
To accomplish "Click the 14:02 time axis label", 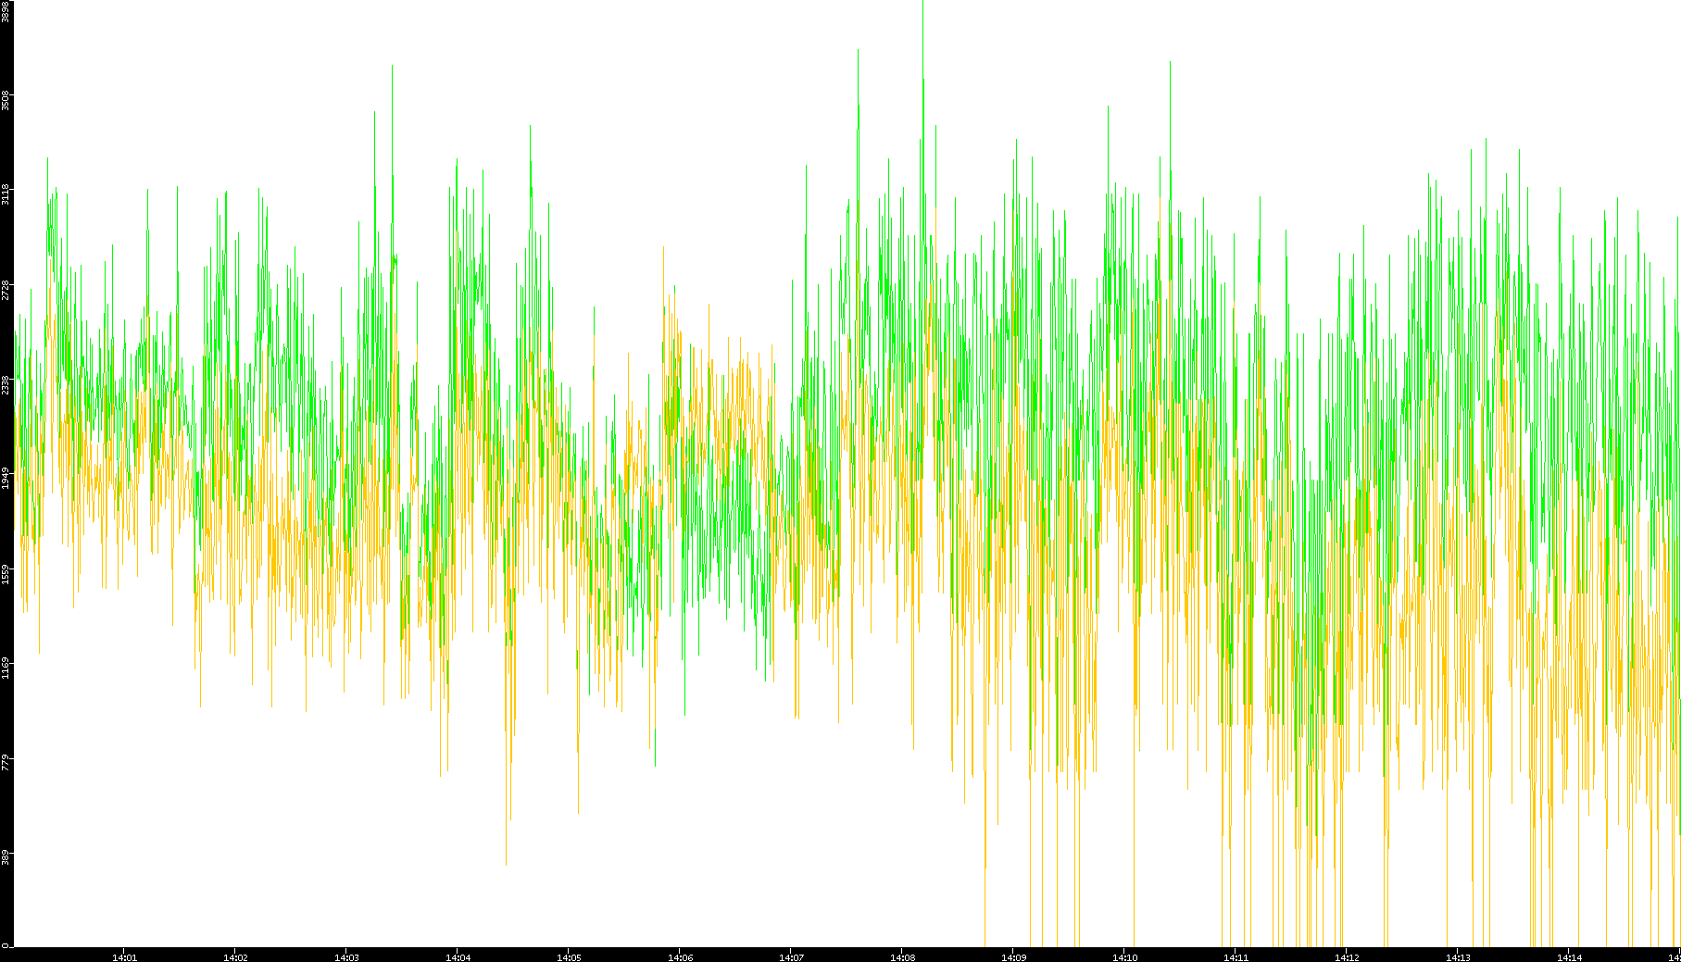I will [x=235, y=956].
